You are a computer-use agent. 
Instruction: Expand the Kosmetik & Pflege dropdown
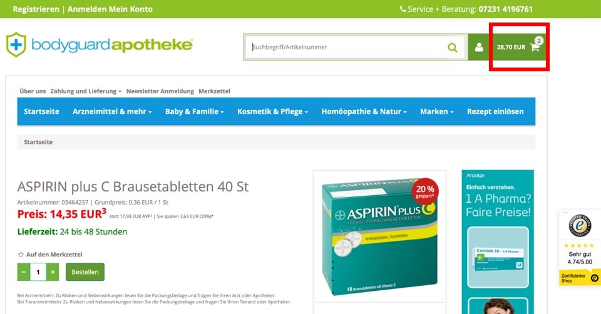[272, 111]
